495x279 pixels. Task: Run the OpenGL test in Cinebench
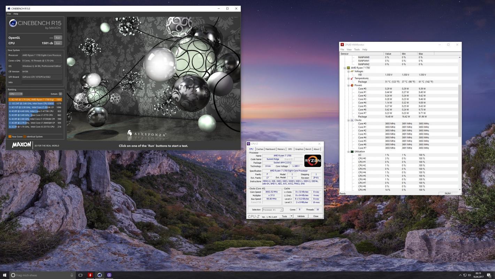[x=58, y=38]
